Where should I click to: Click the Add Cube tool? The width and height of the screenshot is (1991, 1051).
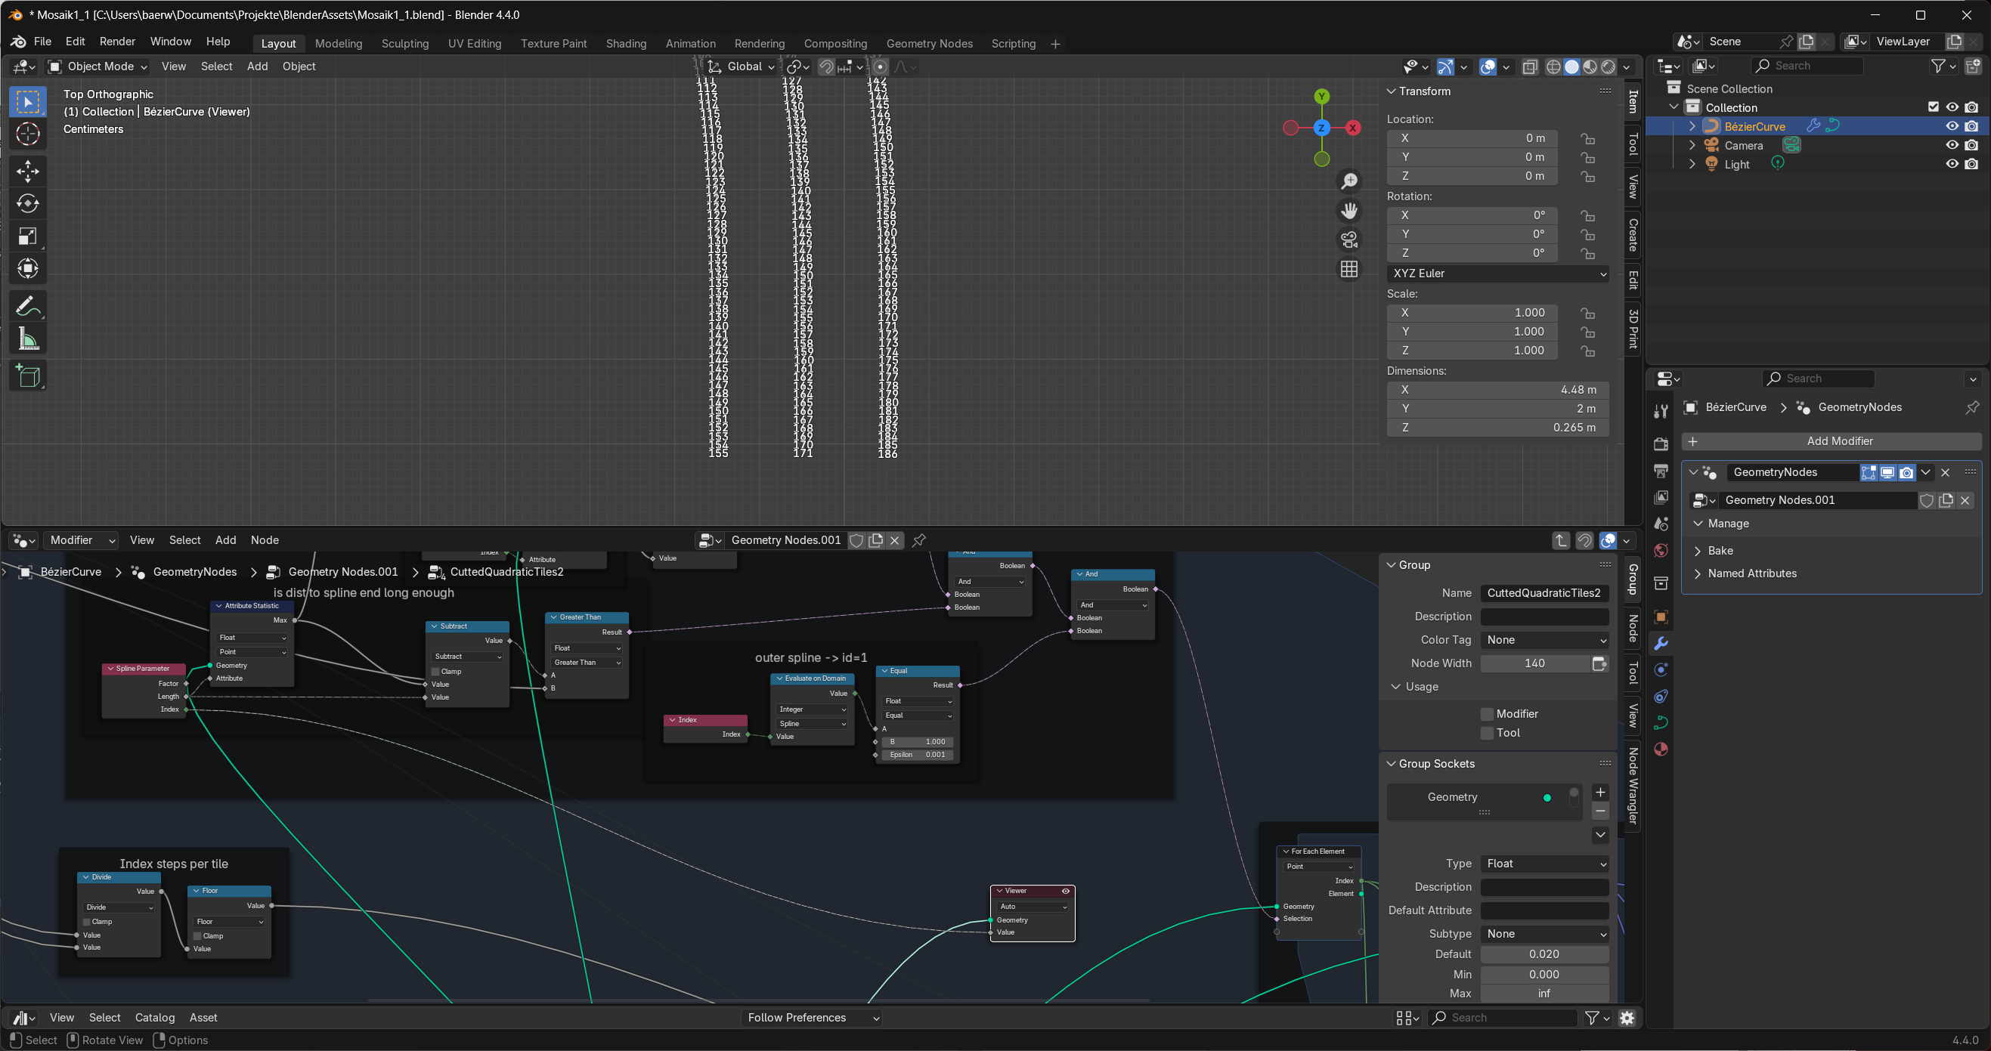coord(28,376)
